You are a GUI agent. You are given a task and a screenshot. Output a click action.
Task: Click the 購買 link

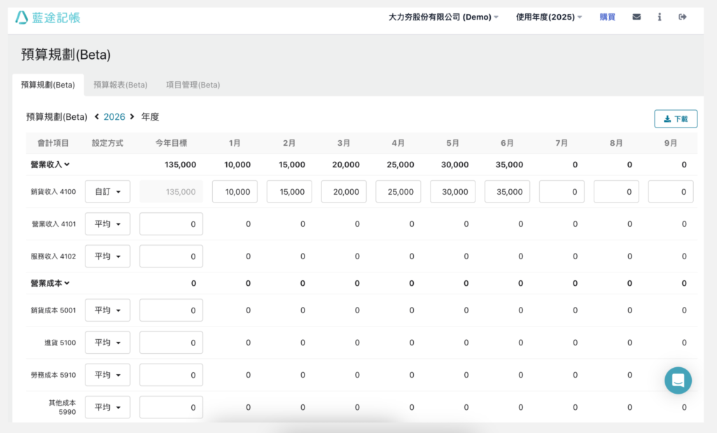pyautogui.click(x=607, y=18)
